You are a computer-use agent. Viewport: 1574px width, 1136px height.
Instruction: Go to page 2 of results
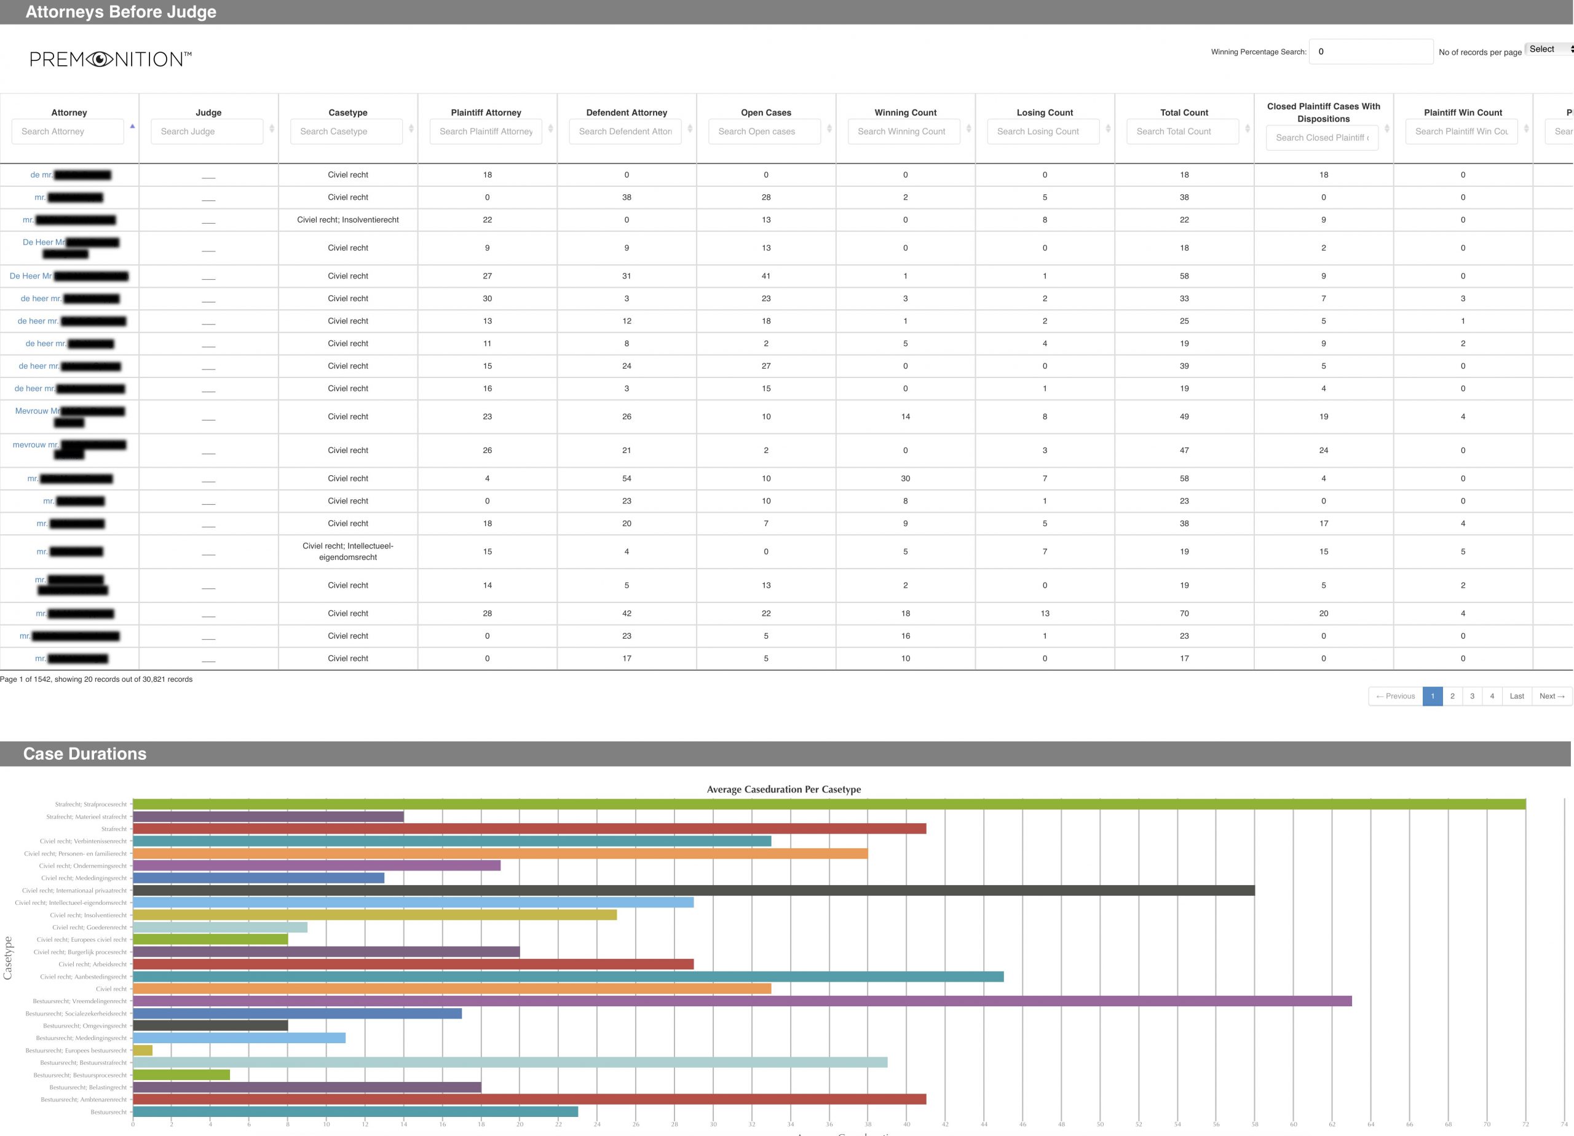click(x=1452, y=696)
